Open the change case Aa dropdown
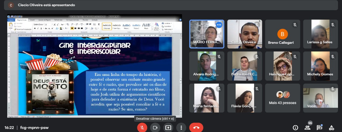Viewport: 342px width, 132px height. click(x=62, y=25)
